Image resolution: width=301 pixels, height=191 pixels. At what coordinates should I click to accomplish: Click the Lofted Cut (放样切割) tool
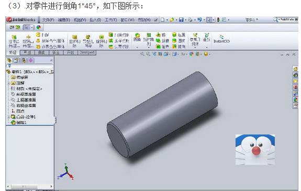[119, 41]
